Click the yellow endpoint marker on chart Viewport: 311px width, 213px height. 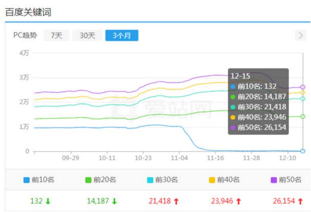tap(303, 92)
